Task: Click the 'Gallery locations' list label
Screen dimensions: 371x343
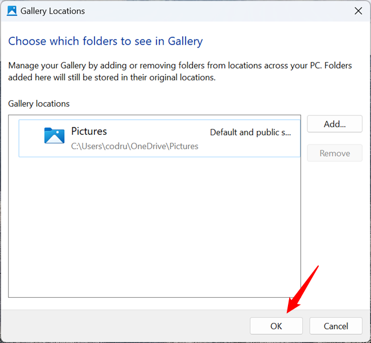Action: [39, 104]
